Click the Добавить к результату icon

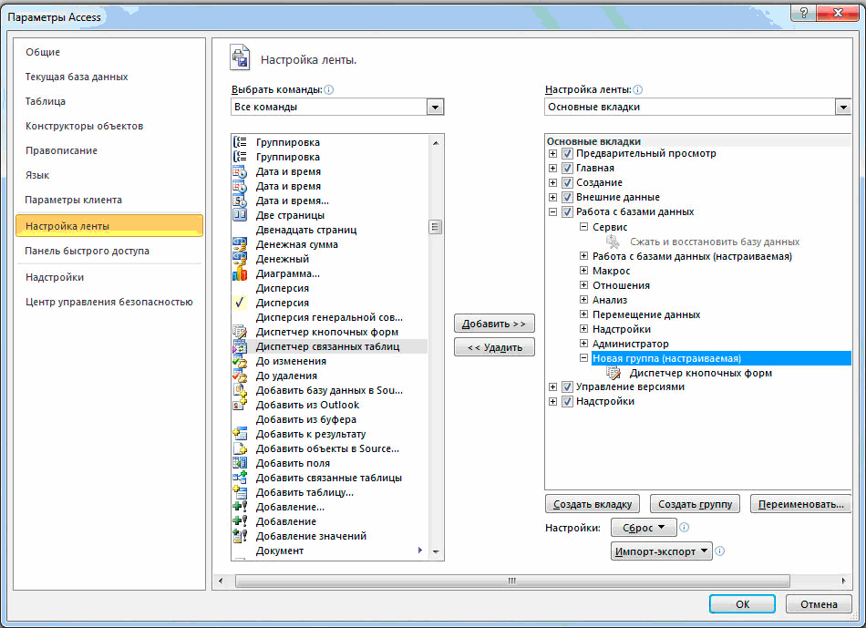[240, 434]
